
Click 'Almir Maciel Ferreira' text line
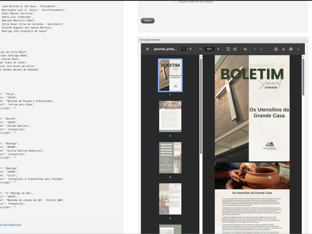point(18,13)
